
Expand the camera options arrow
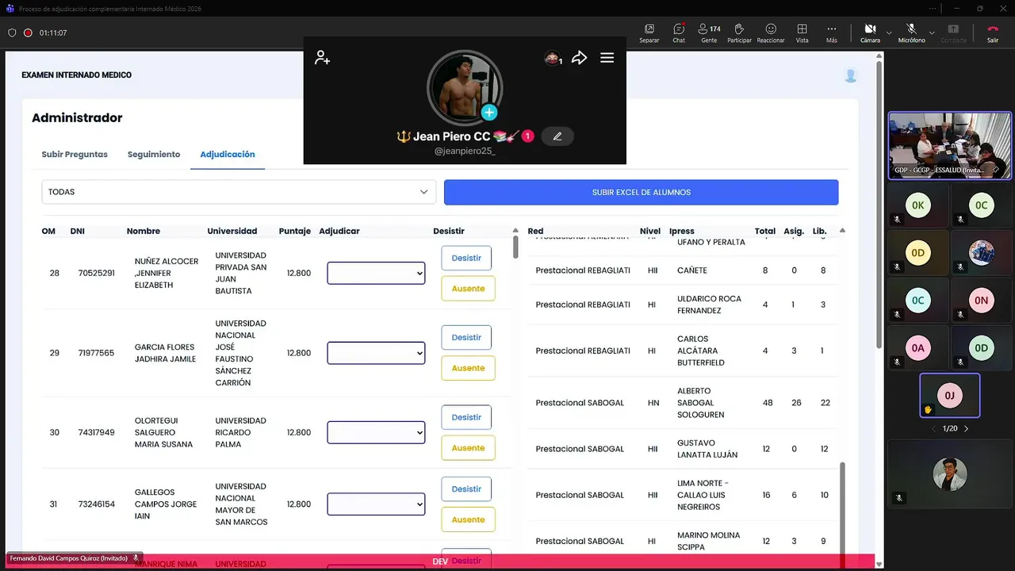889,33
